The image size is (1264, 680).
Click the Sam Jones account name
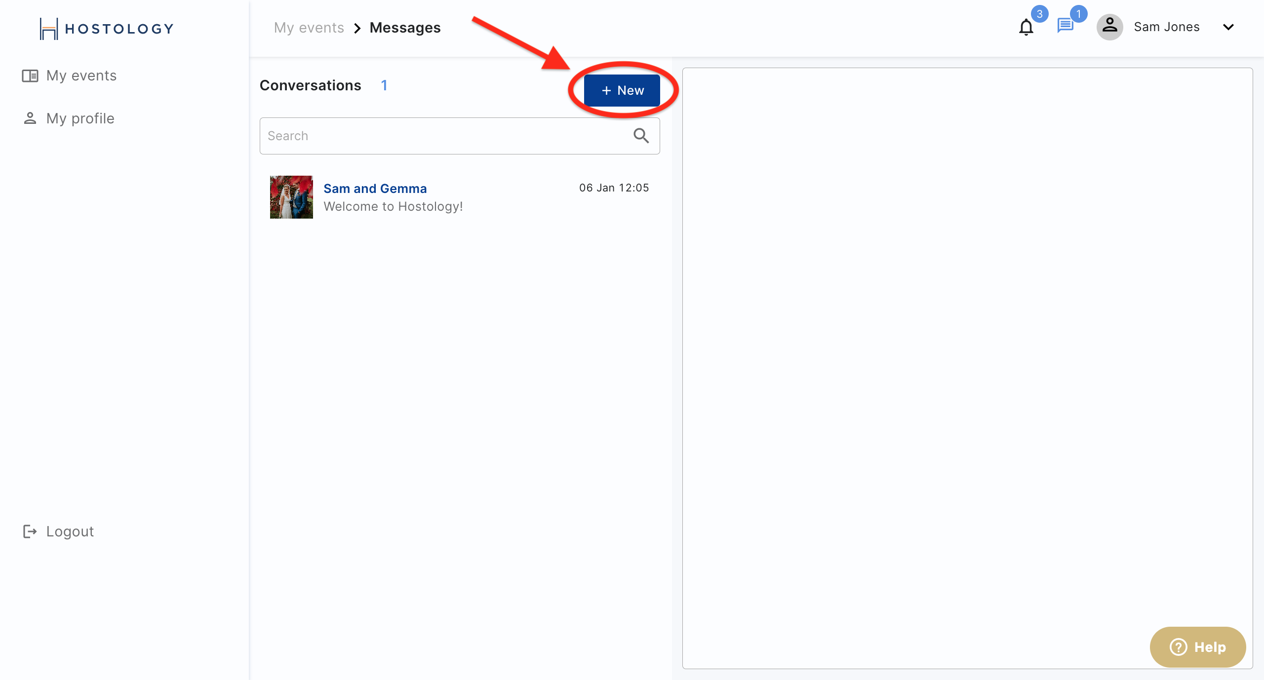pyautogui.click(x=1167, y=27)
